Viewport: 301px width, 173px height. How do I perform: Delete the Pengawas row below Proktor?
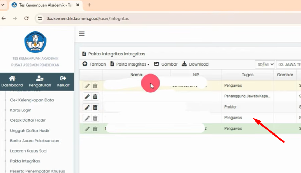pyautogui.click(x=95, y=118)
